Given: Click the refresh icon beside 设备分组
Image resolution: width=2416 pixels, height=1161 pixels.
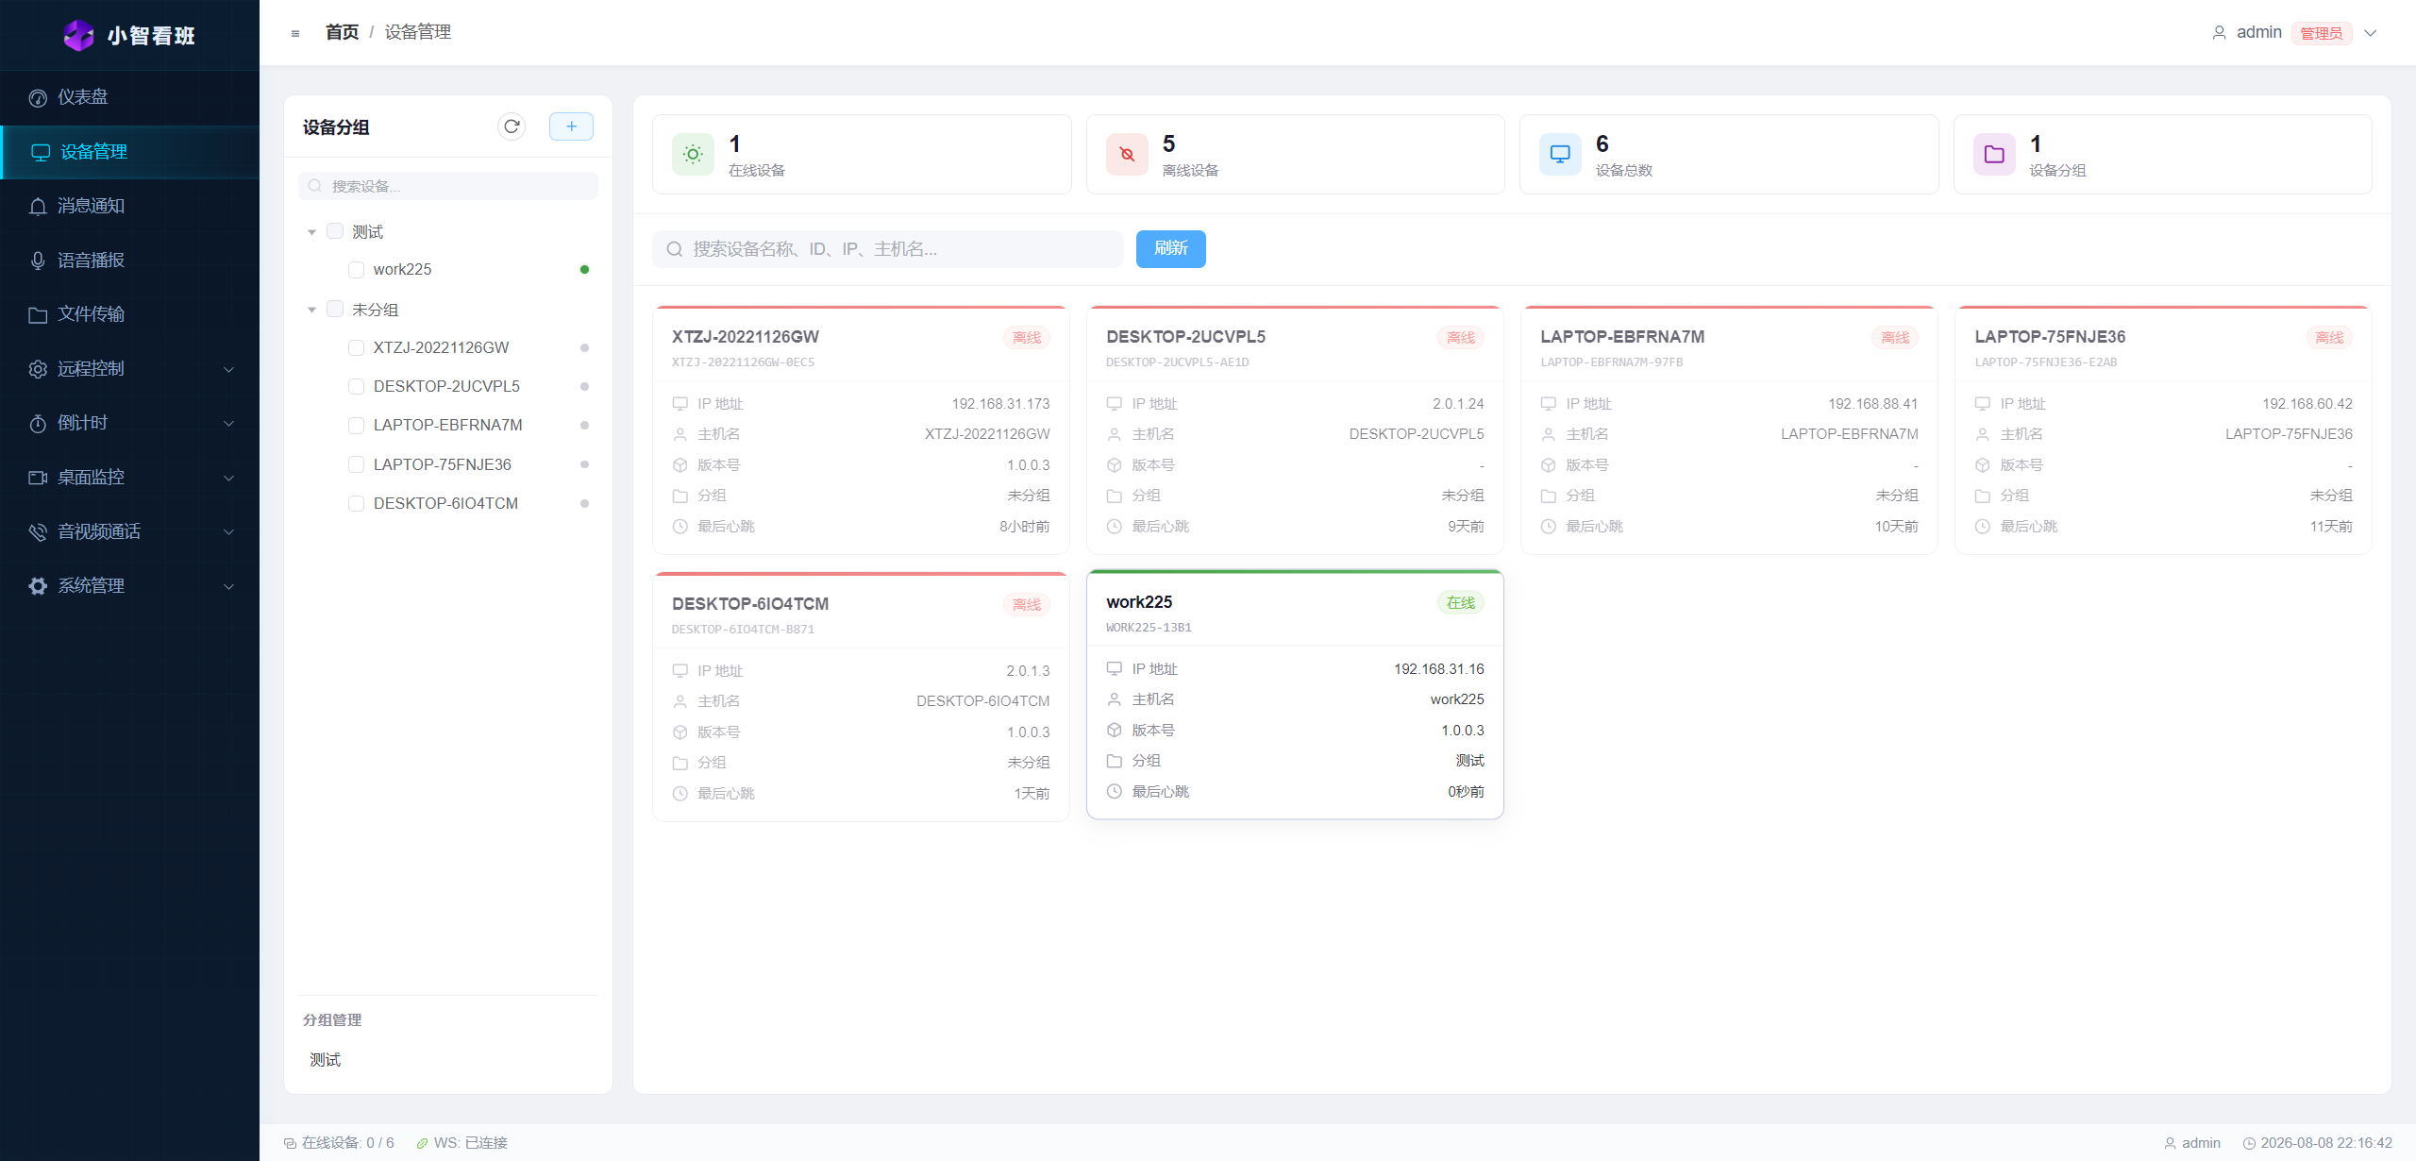Looking at the screenshot, I should (512, 126).
